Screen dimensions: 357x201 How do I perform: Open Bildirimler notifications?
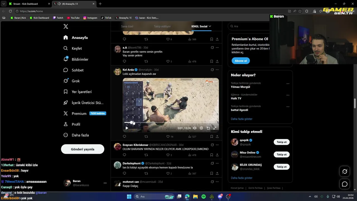76,59
